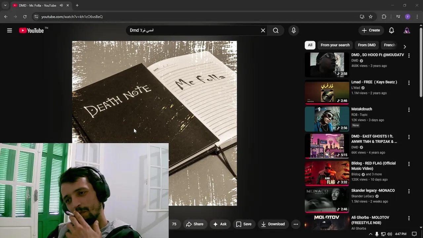Screen dimensions: 423x238
Task: Open the DMD, SO HOOD thumbnail
Action: point(327,65)
